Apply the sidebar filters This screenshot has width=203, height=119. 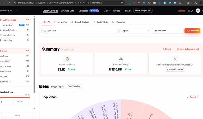17,115
